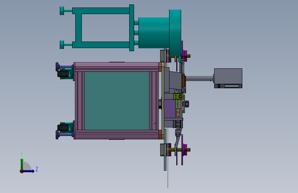Select the bottom black caster wheel
Screen dimensions: 298x193
click(x=63, y=127)
